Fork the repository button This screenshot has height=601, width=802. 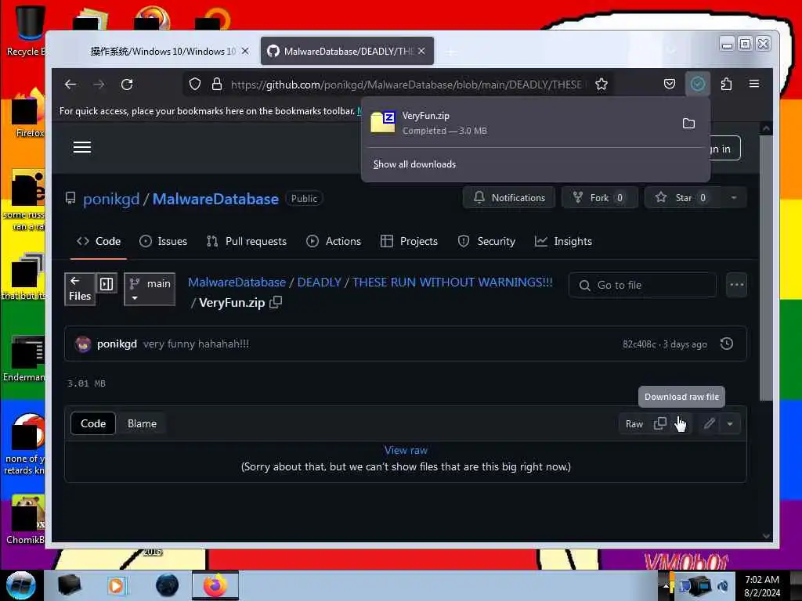click(599, 198)
